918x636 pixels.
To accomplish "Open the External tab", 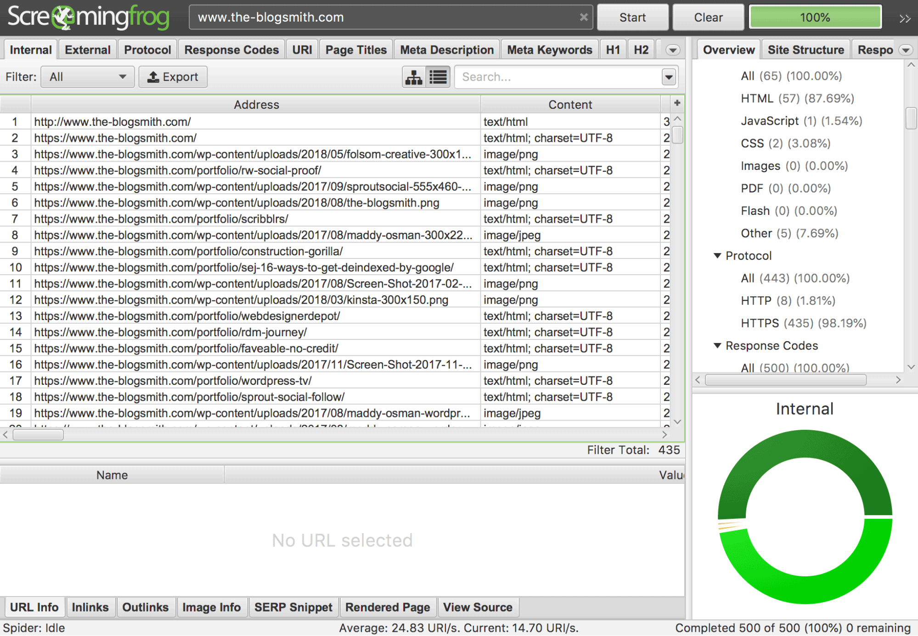I will point(87,50).
